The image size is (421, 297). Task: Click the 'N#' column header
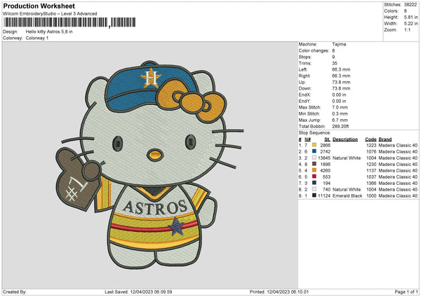pos(308,139)
